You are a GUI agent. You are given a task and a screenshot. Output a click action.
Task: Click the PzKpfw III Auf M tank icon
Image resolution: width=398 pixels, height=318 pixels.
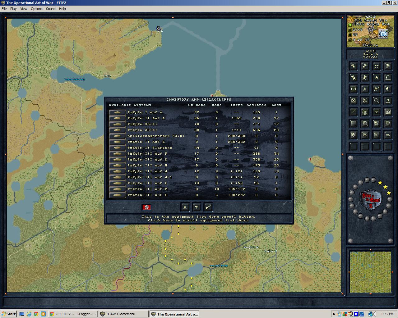pos(117,189)
